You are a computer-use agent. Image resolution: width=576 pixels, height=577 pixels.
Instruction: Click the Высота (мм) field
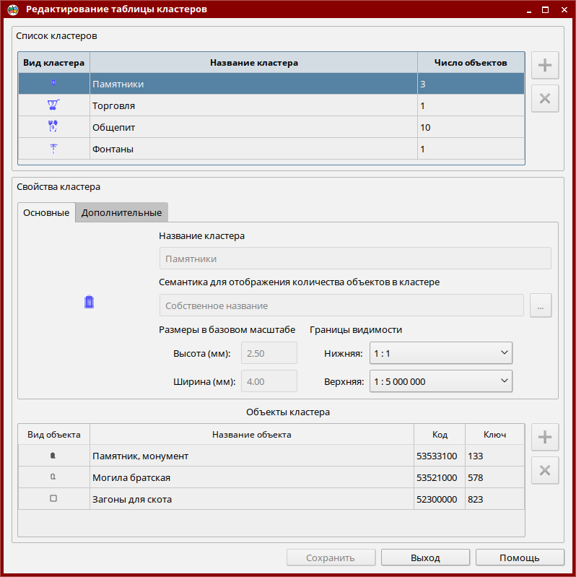tap(269, 353)
